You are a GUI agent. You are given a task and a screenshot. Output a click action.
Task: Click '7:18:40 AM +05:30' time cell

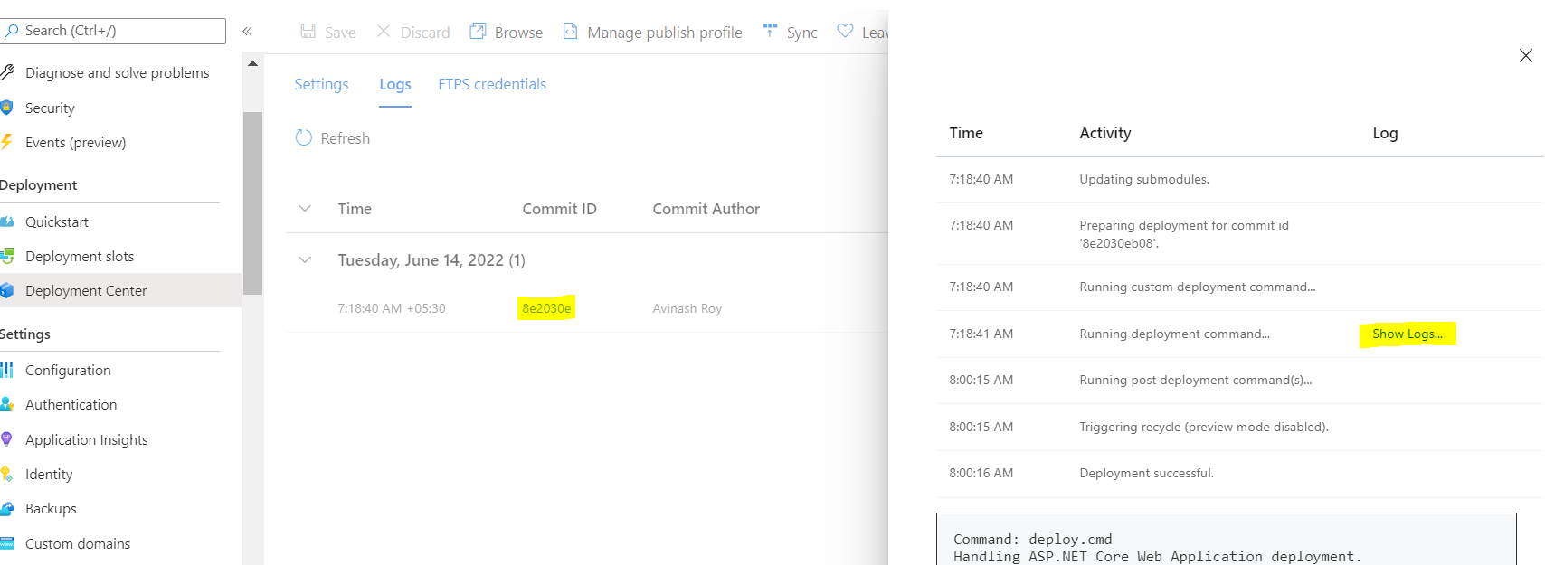pyautogui.click(x=392, y=308)
